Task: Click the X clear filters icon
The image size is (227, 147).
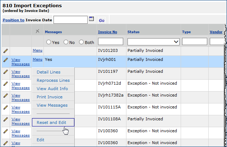Action: coord(38,32)
